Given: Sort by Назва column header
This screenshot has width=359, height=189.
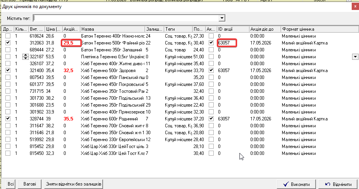Looking at the screenshot, I should [x=113, y=29].
